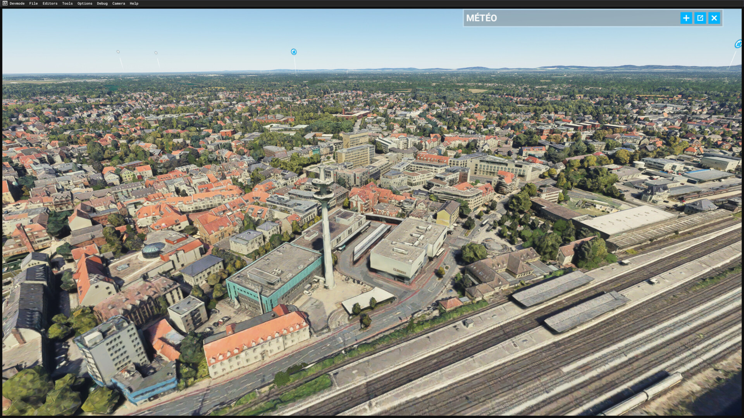Open the Help menu

134,3
